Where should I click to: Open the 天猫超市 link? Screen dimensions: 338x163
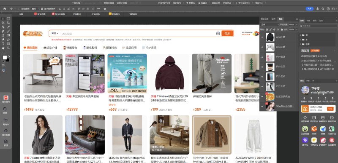[x=96, y=14]
